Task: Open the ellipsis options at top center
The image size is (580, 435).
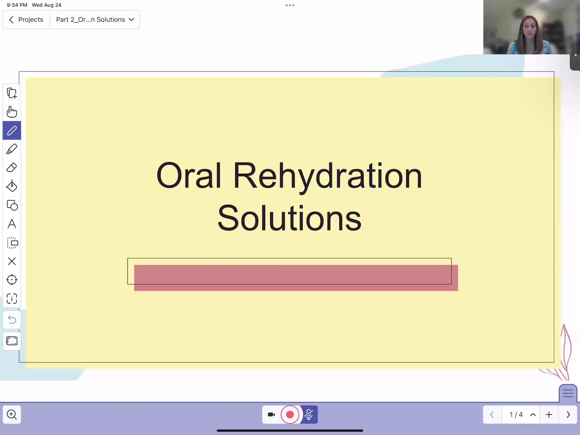Action: 290,5
